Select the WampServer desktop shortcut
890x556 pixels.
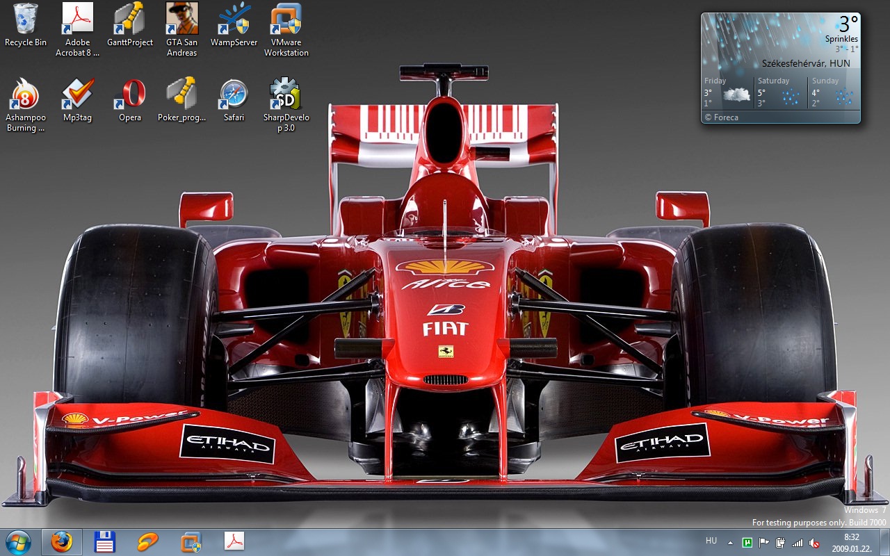point(234,26)
